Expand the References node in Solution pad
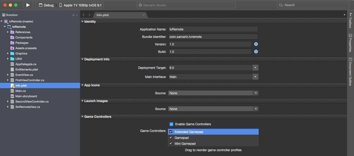Image resolution: width=354 pixels, height=156 pixels. pyautogui.click(x=8, y=32)
